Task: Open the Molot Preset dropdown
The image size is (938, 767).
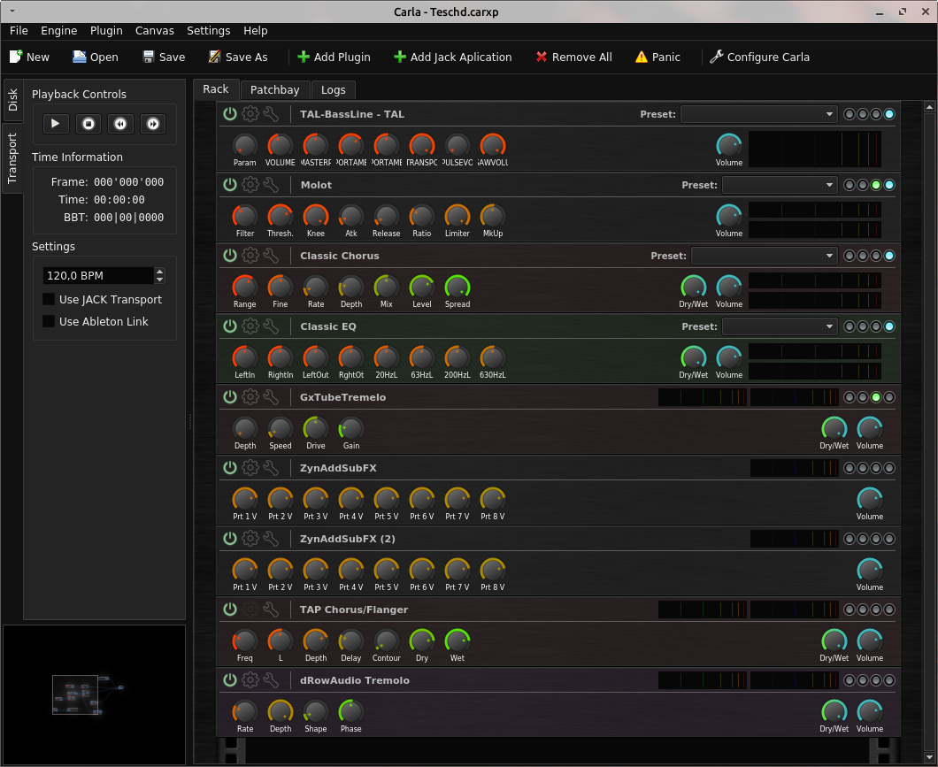Action: [780, 185]
